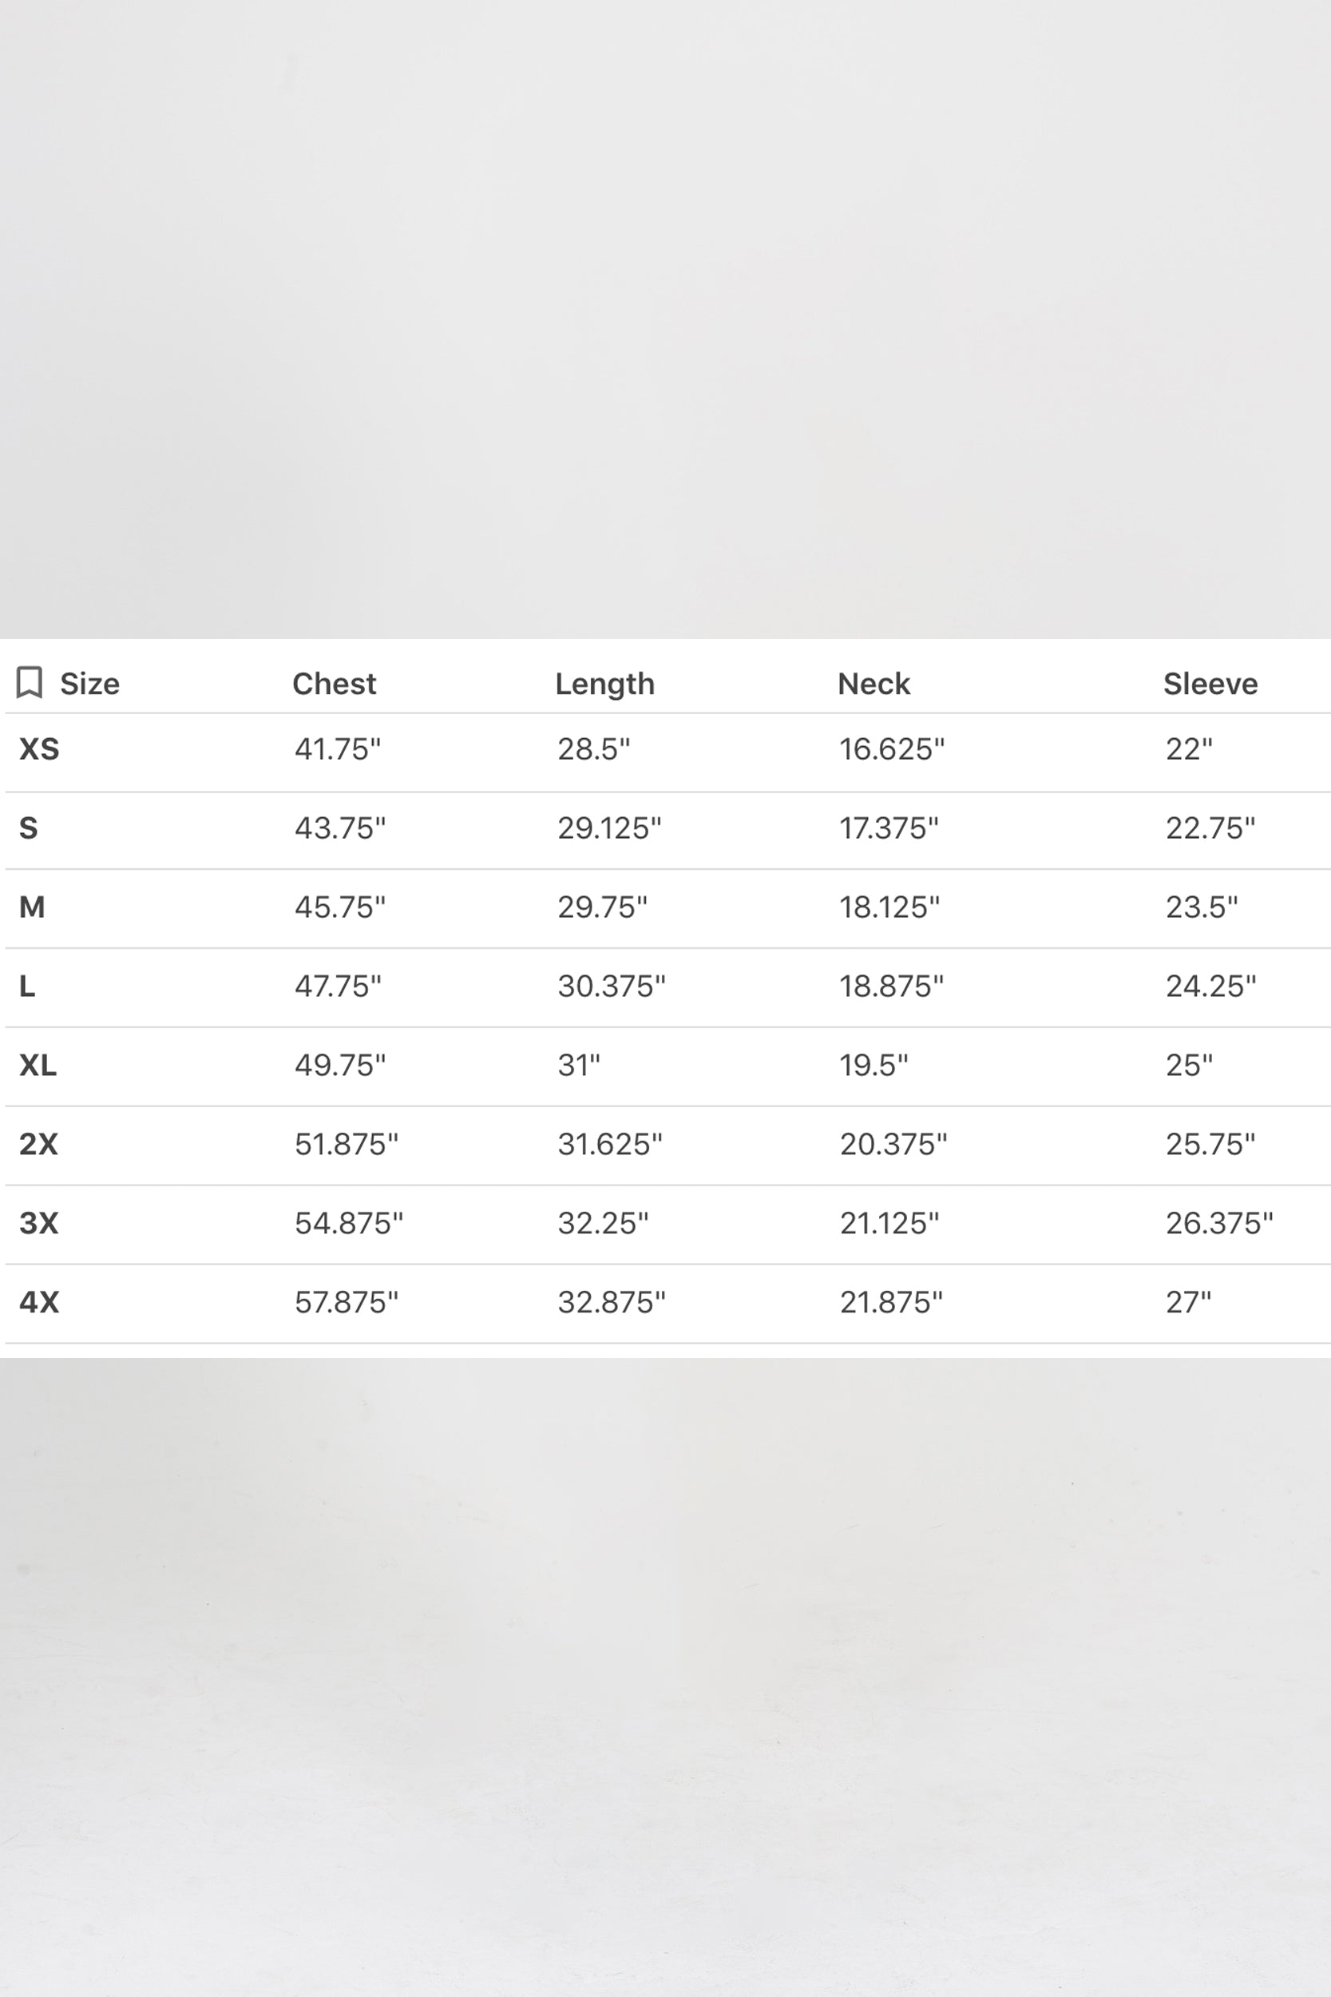The image size is (1331, 1997).
Task: Select the XL neck value 19.5"
Action: 873,1065
